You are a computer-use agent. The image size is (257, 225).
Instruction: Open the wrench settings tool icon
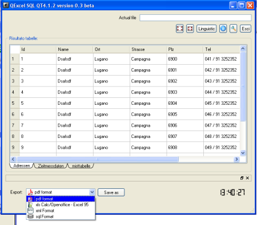point(233,29)
